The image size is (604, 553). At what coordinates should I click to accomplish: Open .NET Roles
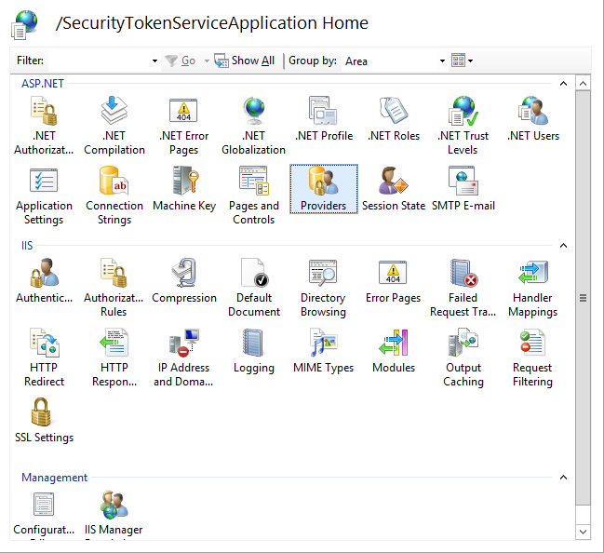[x=394, y=119]
